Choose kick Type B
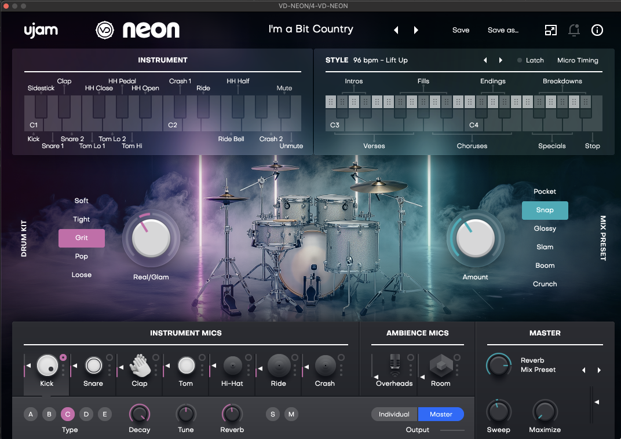Screen dimensions: 621x439 click(x=49, y=414)
